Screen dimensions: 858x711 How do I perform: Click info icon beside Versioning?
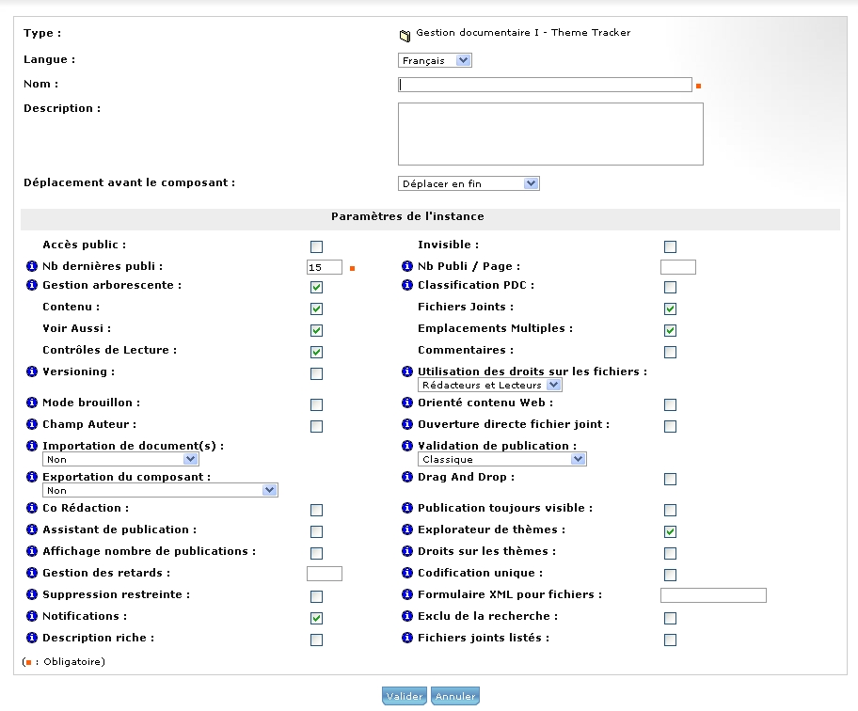[x=32, y=371]
